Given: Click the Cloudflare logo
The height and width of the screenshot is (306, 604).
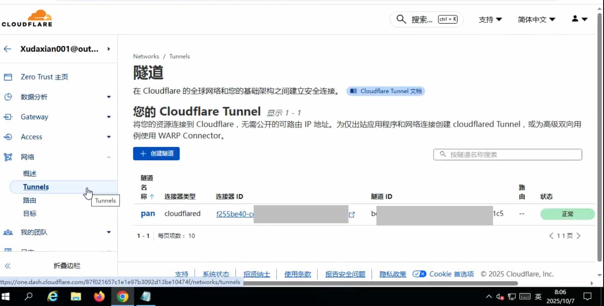Looking at the screenshot, I should click(27, 18).
